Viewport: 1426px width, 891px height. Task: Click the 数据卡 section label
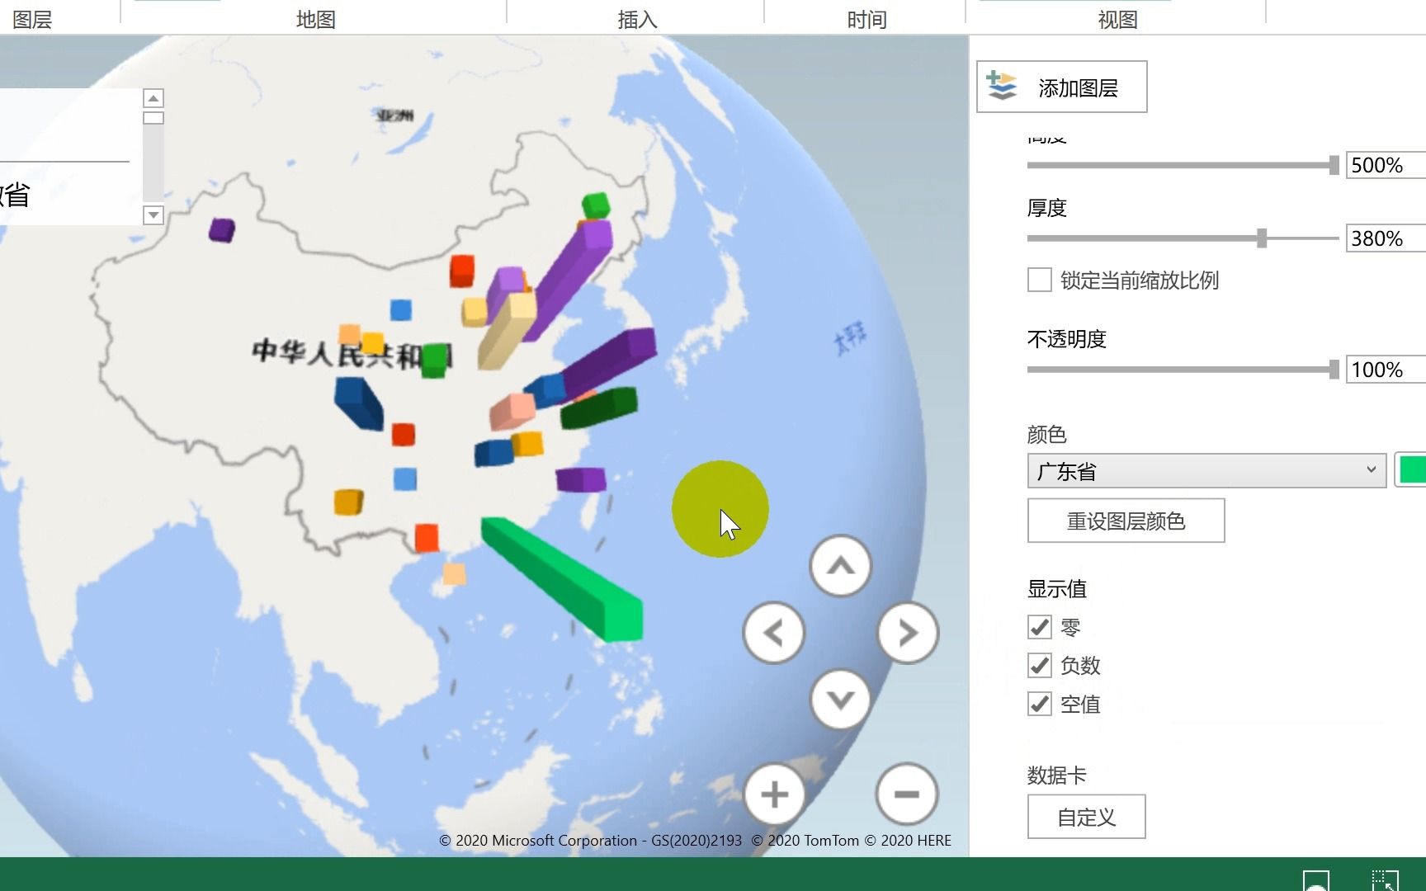1056,775
